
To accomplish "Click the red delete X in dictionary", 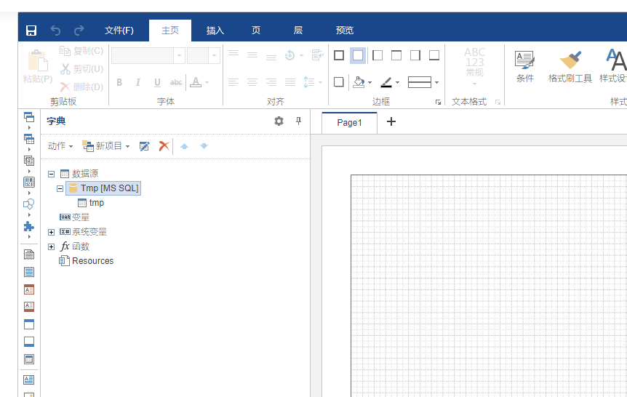I will point(164,146).
